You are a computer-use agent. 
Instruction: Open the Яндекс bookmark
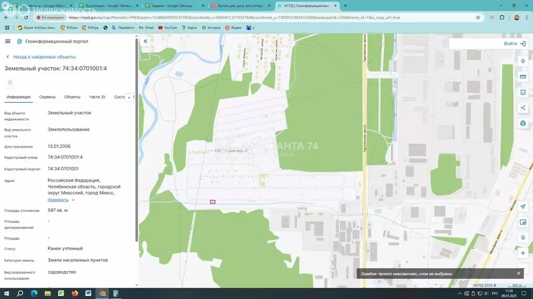tap(234, 28)
